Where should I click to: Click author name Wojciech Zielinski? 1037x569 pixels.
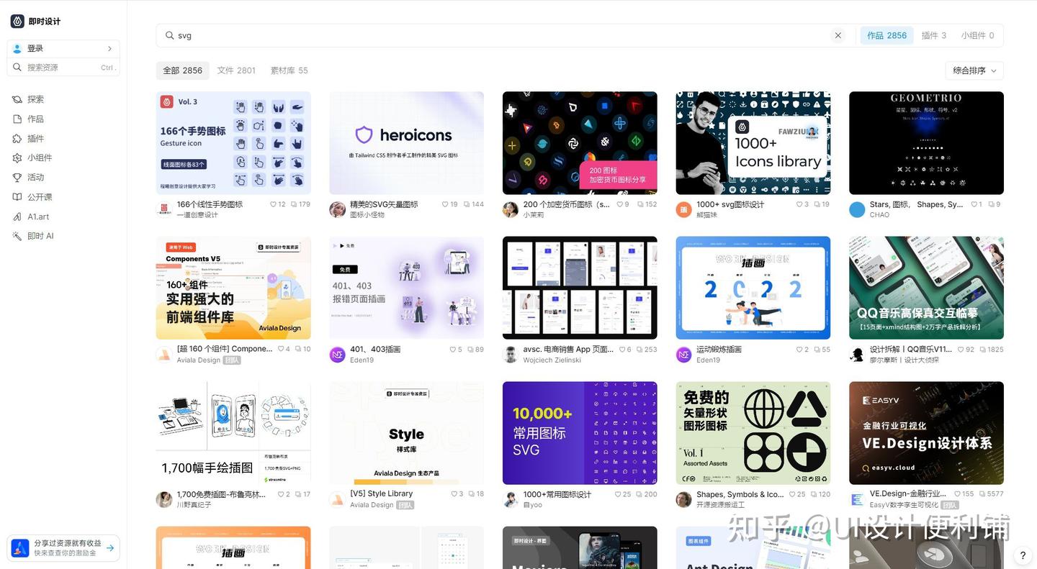point(552,360)
